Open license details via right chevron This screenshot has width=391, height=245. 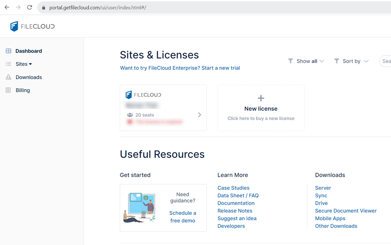[x=199, y=115]
